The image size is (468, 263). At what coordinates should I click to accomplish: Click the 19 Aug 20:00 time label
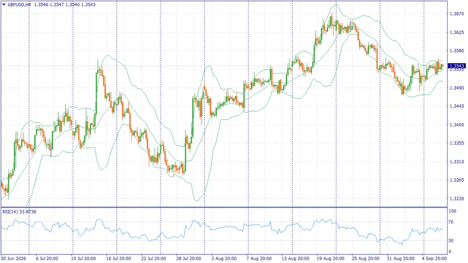click(330, 258)
